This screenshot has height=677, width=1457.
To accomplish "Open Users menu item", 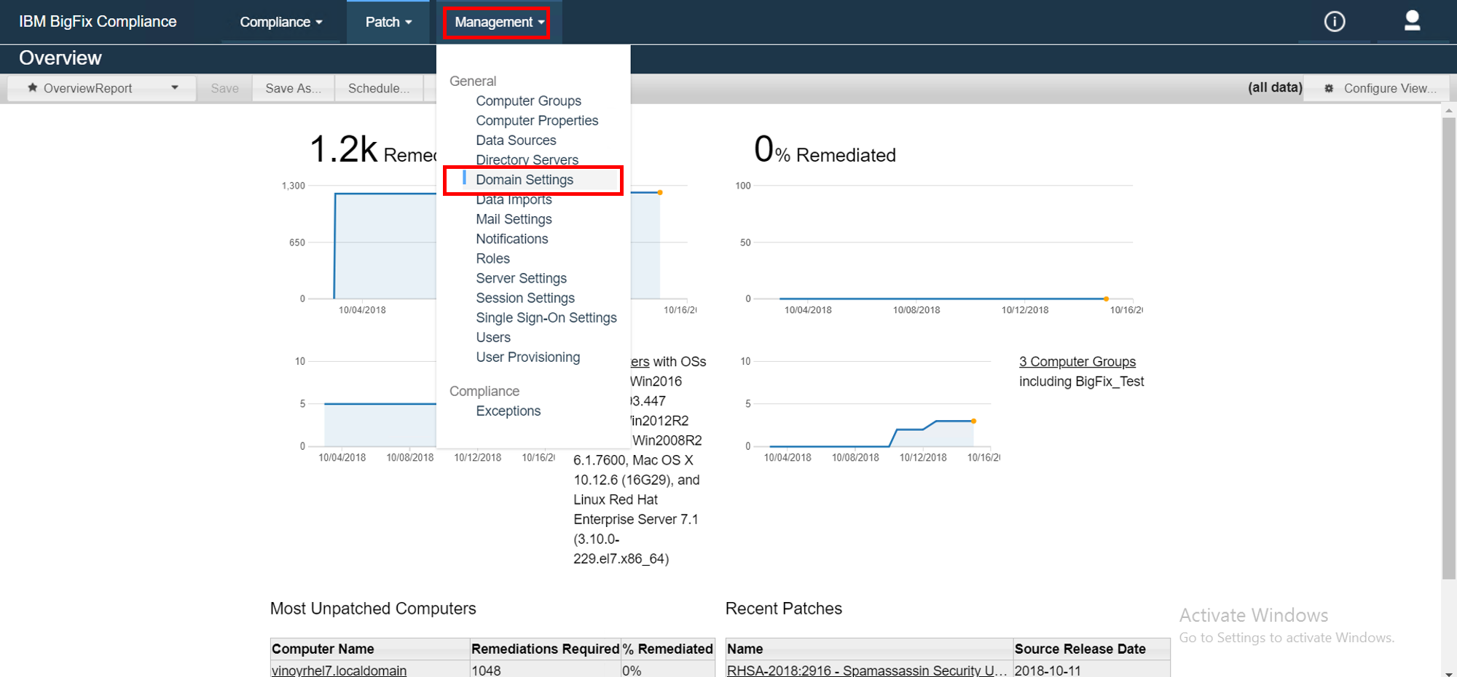I will pyautogui.click(x=493, y=336).
